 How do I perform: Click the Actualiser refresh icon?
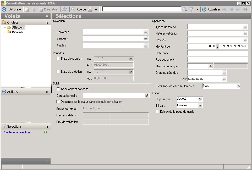click(204, 9)
